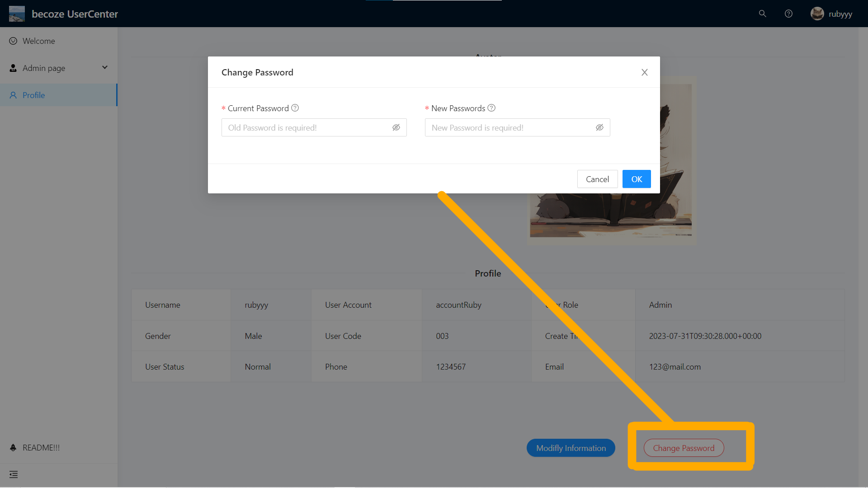This screenshot has width=868, height=488.
Task: Click the Gender label cell
Action: [181, 336]
